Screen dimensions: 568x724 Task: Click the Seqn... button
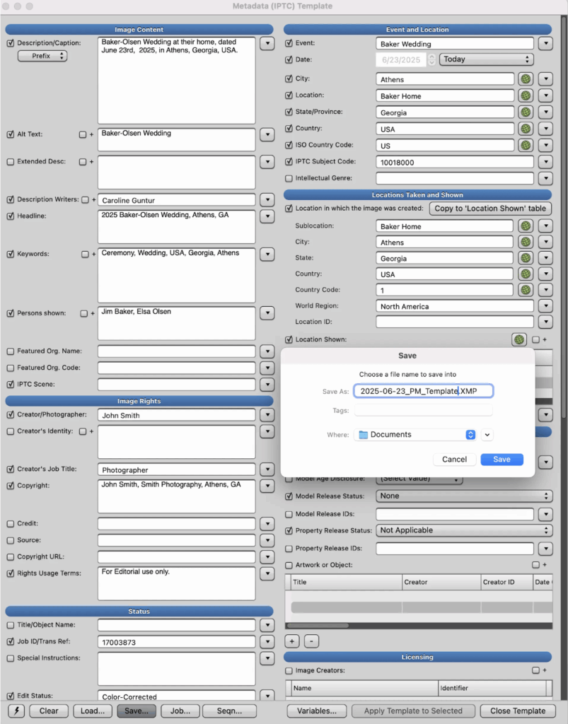coord(229,711)
